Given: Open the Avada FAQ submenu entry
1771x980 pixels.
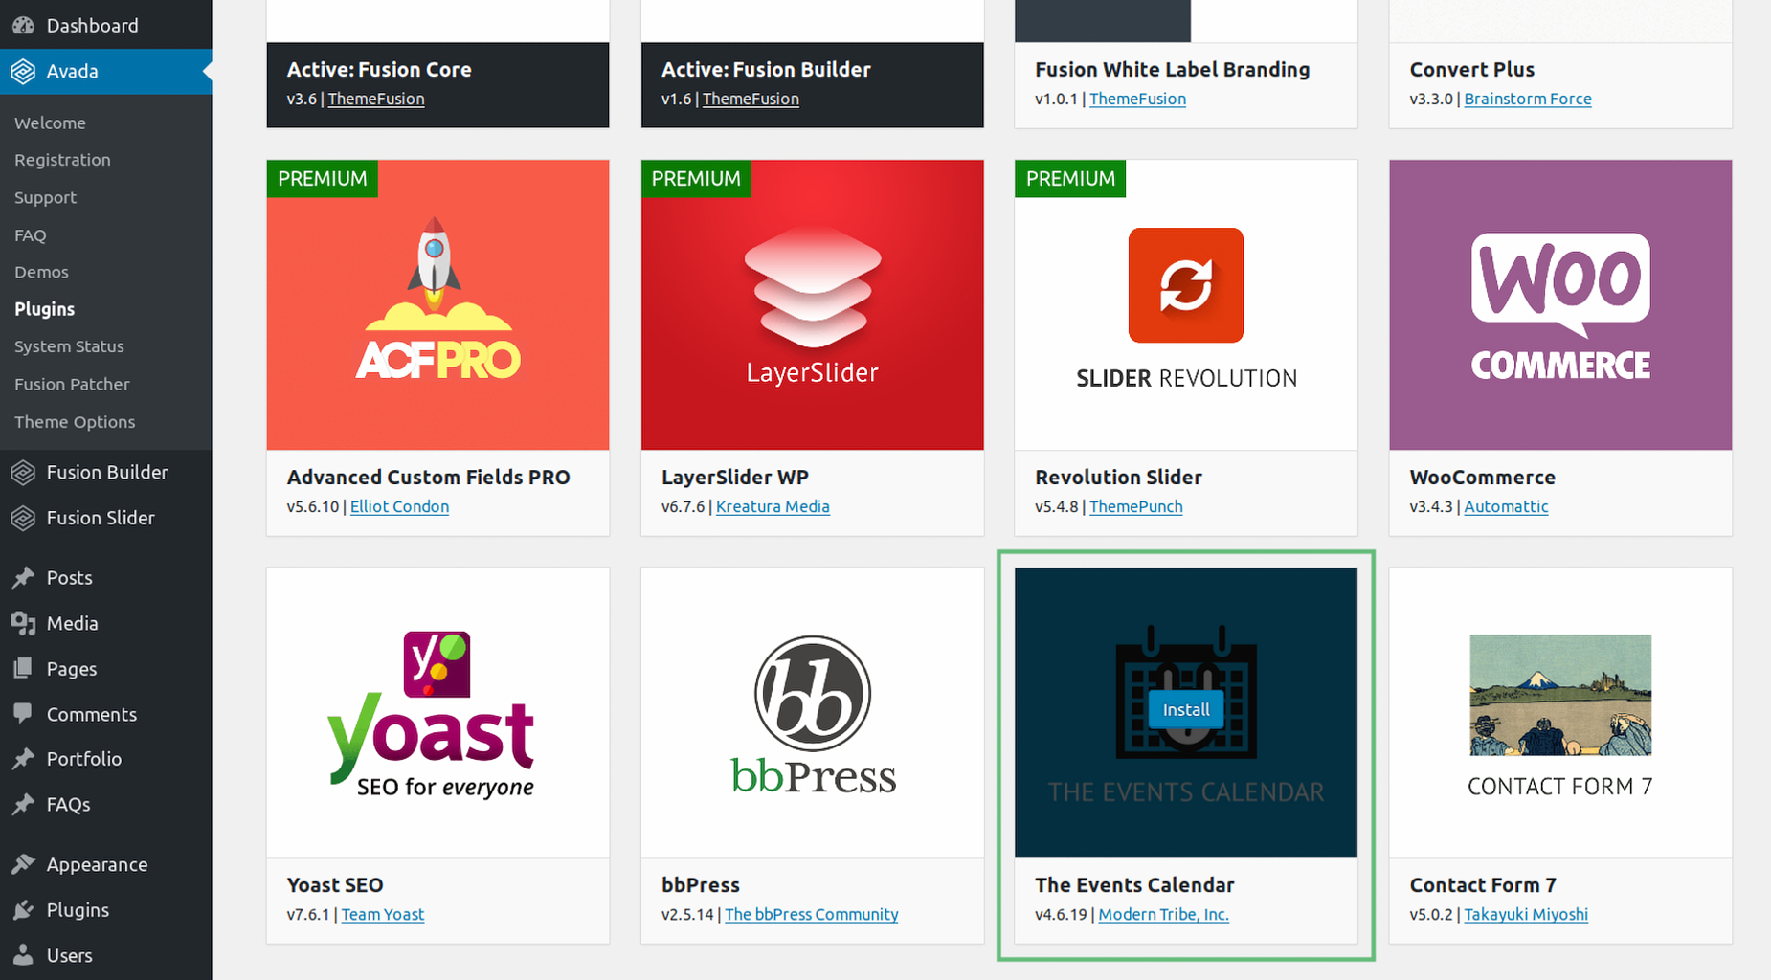Looking at the screenshot, I should 30,235.
